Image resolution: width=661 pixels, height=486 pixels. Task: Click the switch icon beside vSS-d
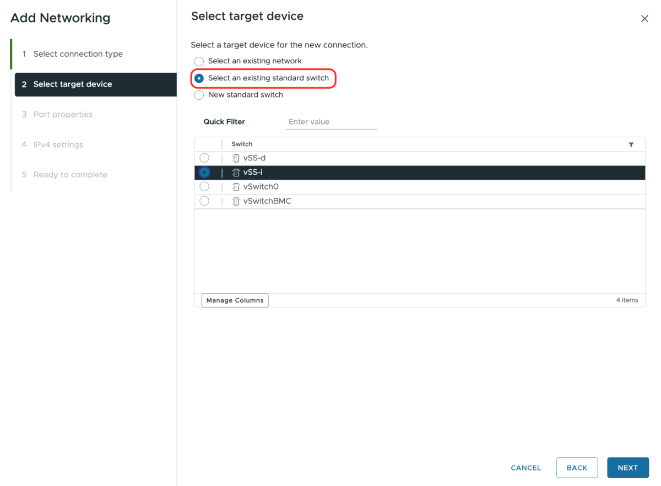coord(236,158)
